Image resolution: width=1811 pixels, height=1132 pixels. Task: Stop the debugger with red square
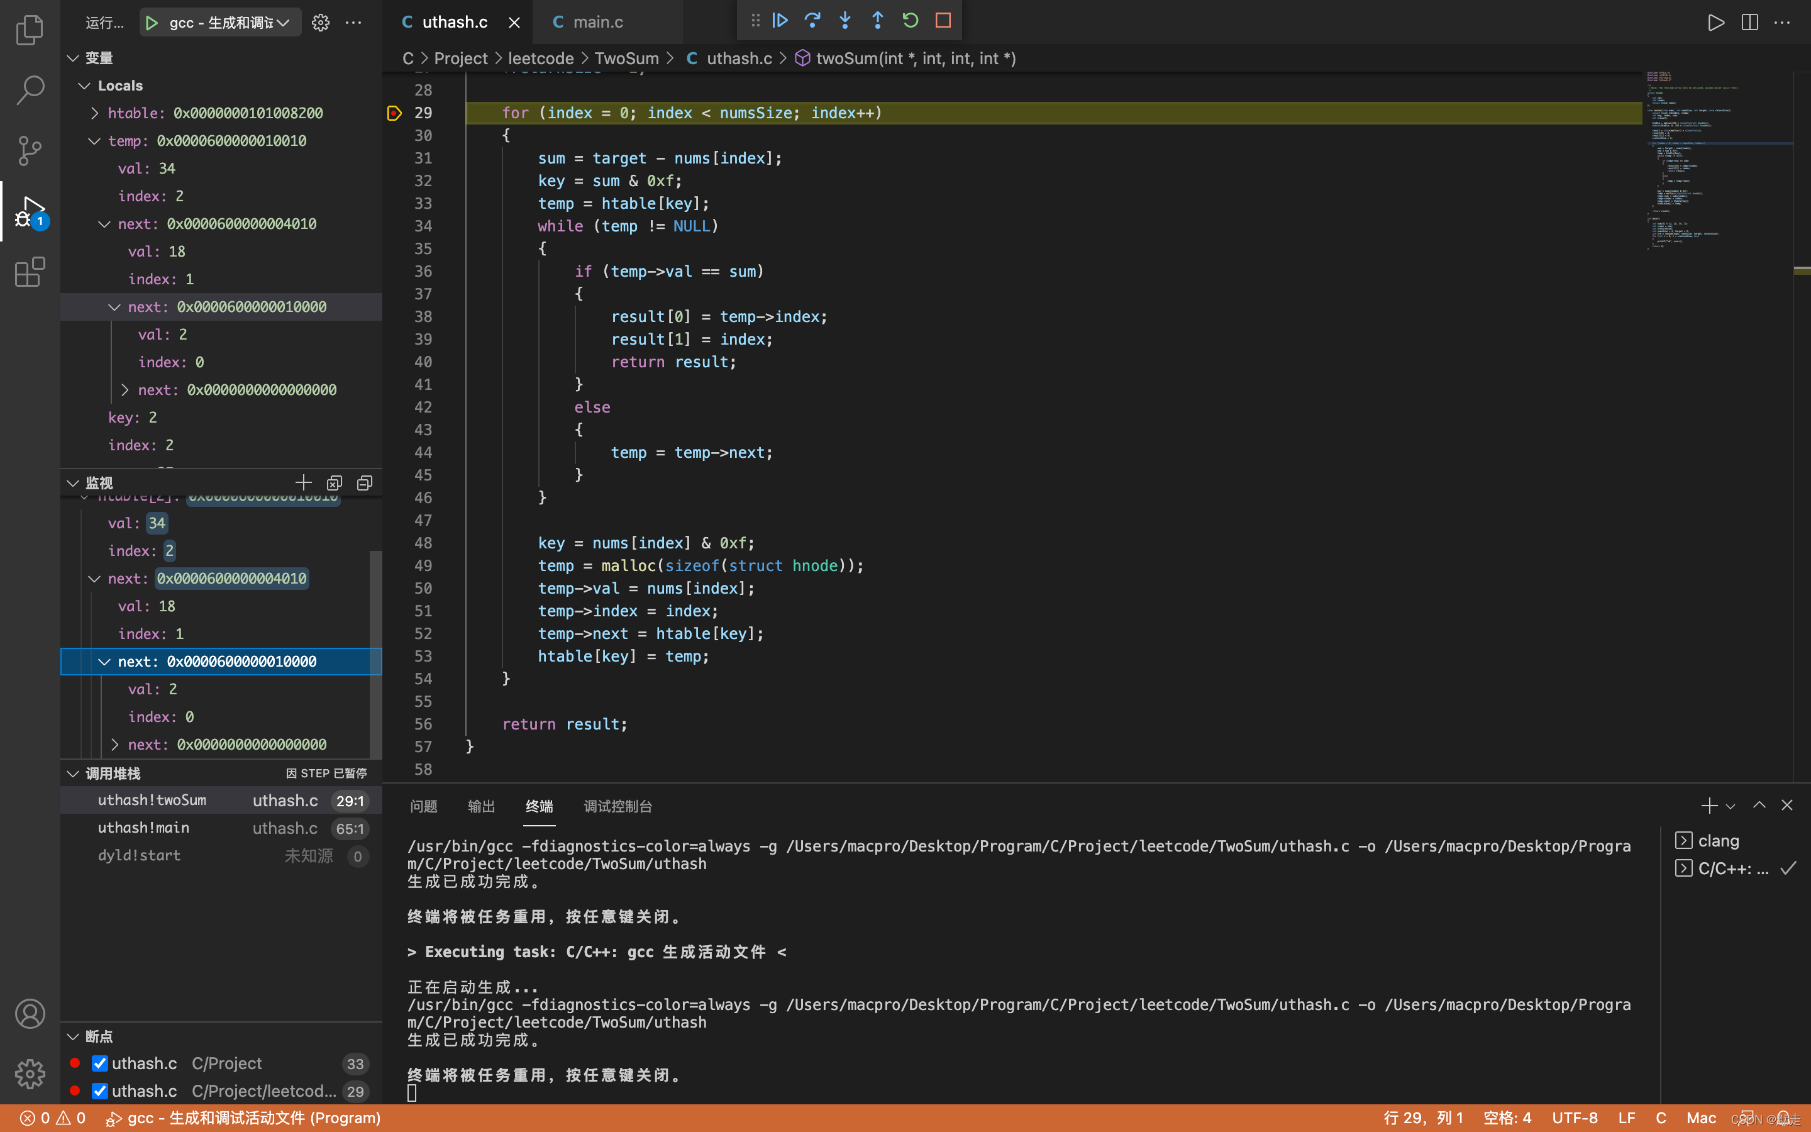943,21
